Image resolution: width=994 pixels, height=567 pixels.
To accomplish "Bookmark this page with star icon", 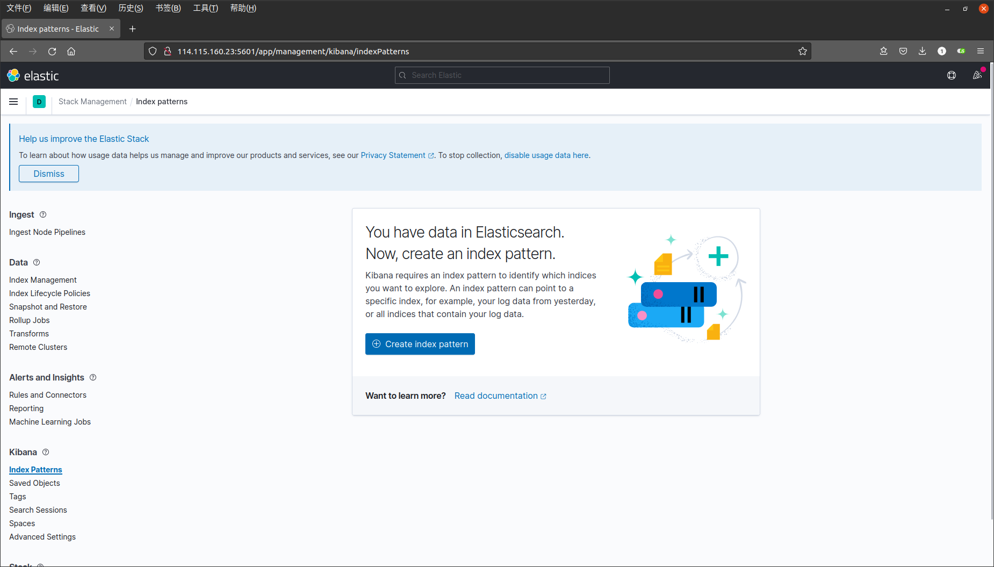I will 803,51.
